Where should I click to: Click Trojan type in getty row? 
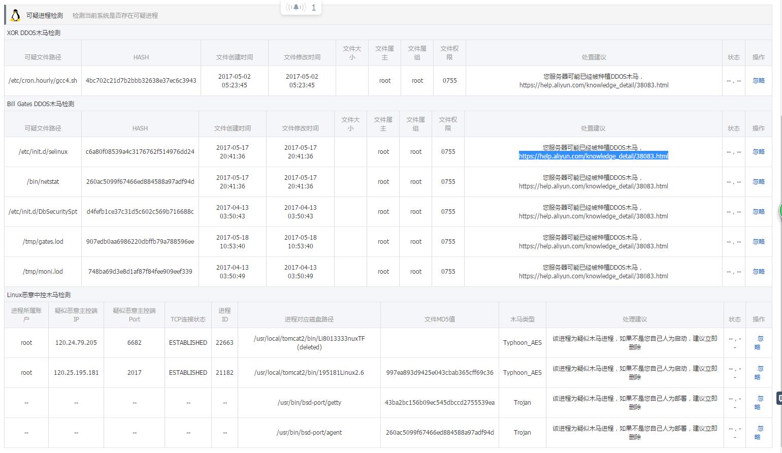(522, 403)
